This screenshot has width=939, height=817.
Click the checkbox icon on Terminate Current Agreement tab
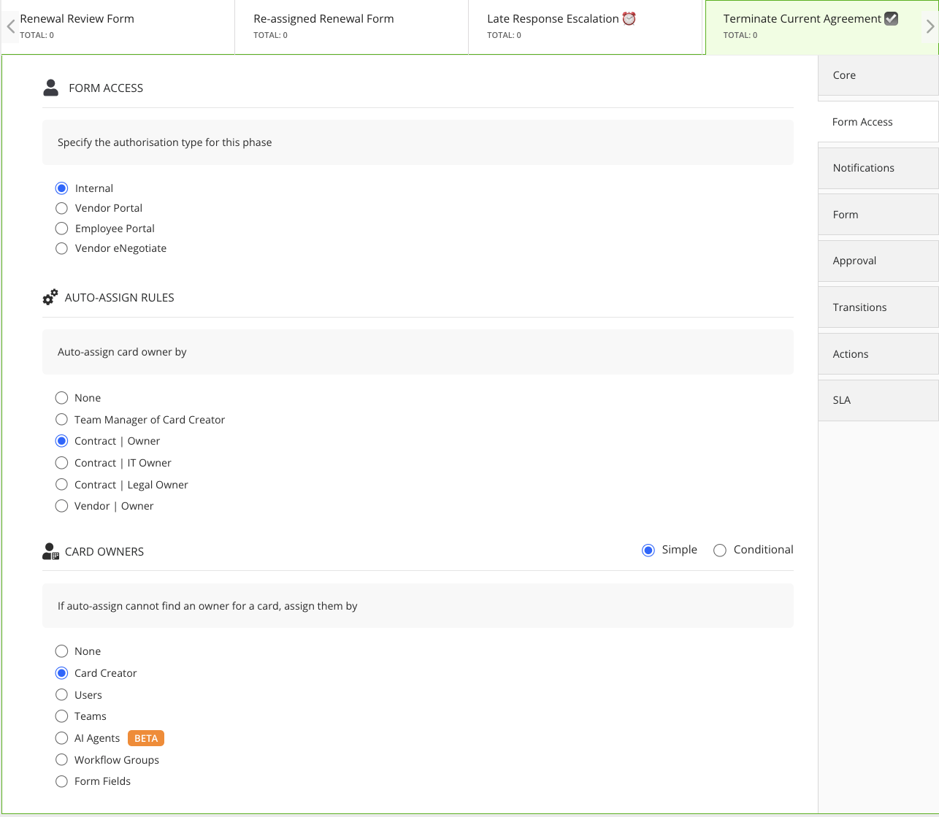[x=891, y=18]
